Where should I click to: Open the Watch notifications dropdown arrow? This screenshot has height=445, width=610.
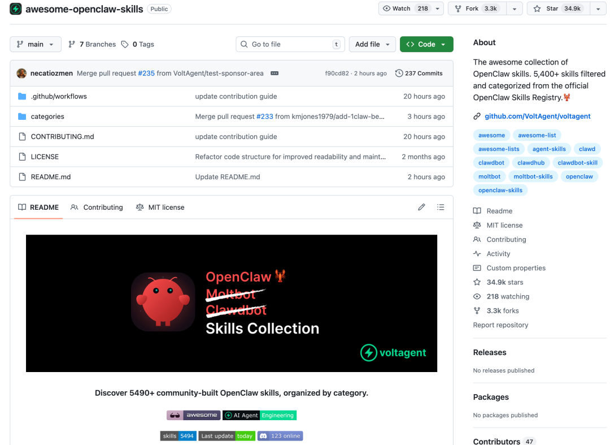438,8
